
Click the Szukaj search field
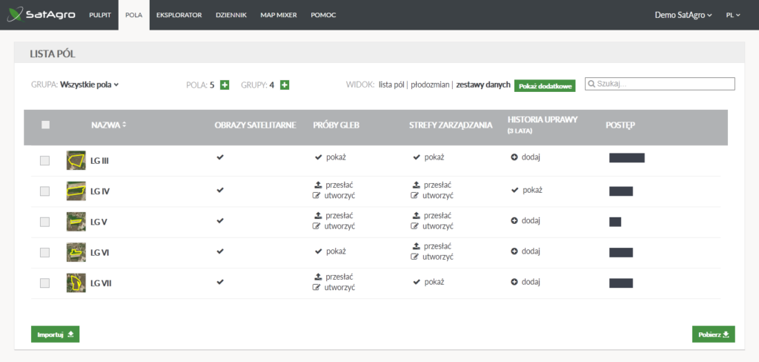[x=660, y=84]
